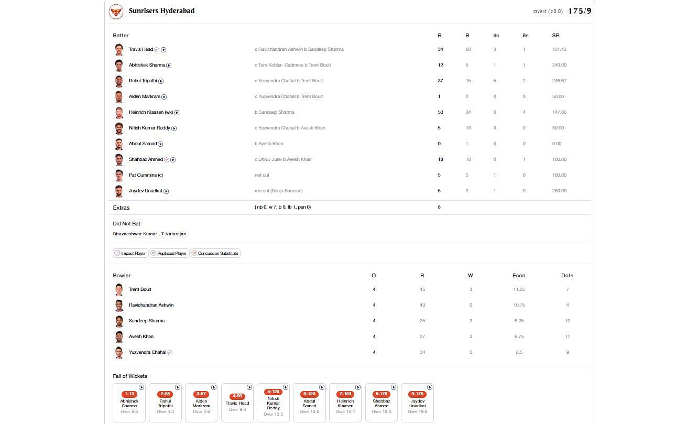Click the SR column header in batter table
698x424 pixels.
coord(555,36)
